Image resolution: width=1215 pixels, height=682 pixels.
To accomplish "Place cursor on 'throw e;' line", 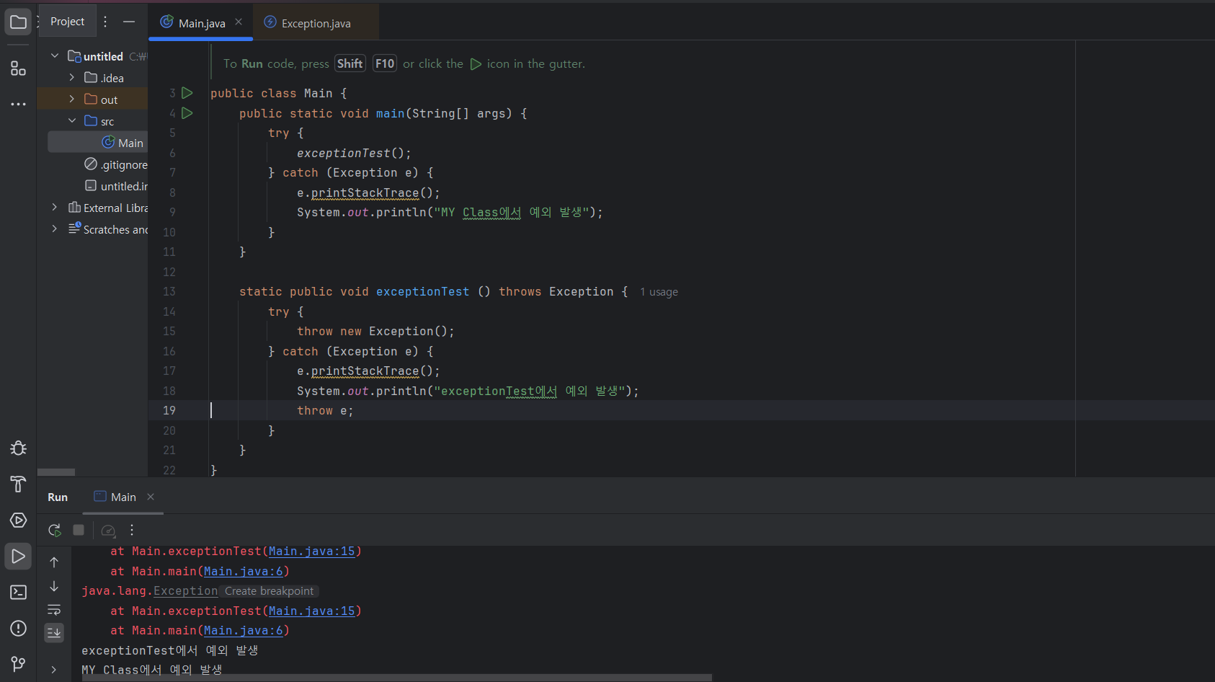I will (x=325, y=411).
